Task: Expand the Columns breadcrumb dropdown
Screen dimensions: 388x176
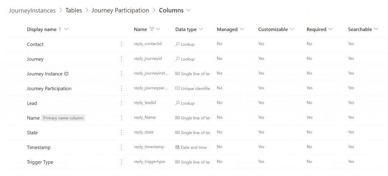Action: [189, 11]
